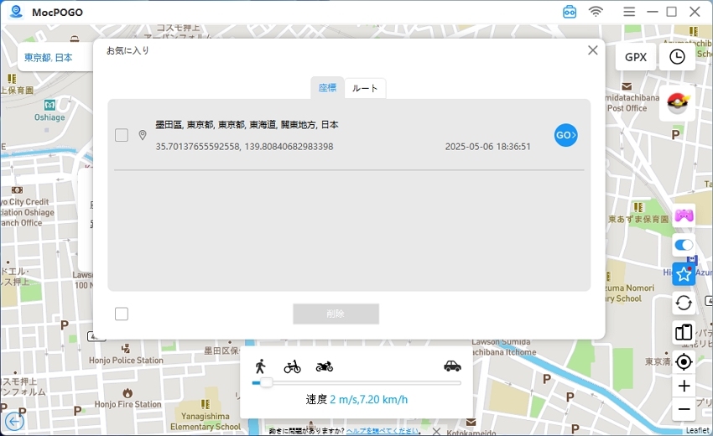The height and width of the screenshot is (436, 713).
Task: Select the car speed mode
Action: pyautogui.click(x=452, y=366)
